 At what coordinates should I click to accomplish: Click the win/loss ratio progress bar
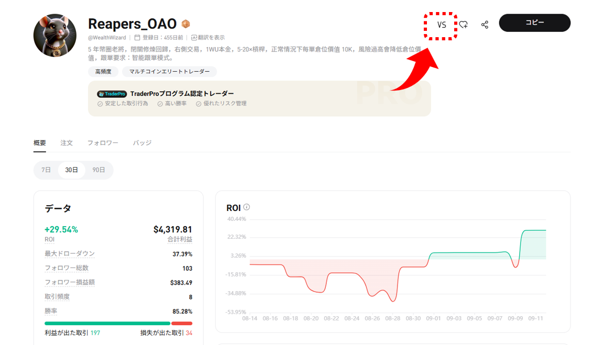tap(118, 324)
